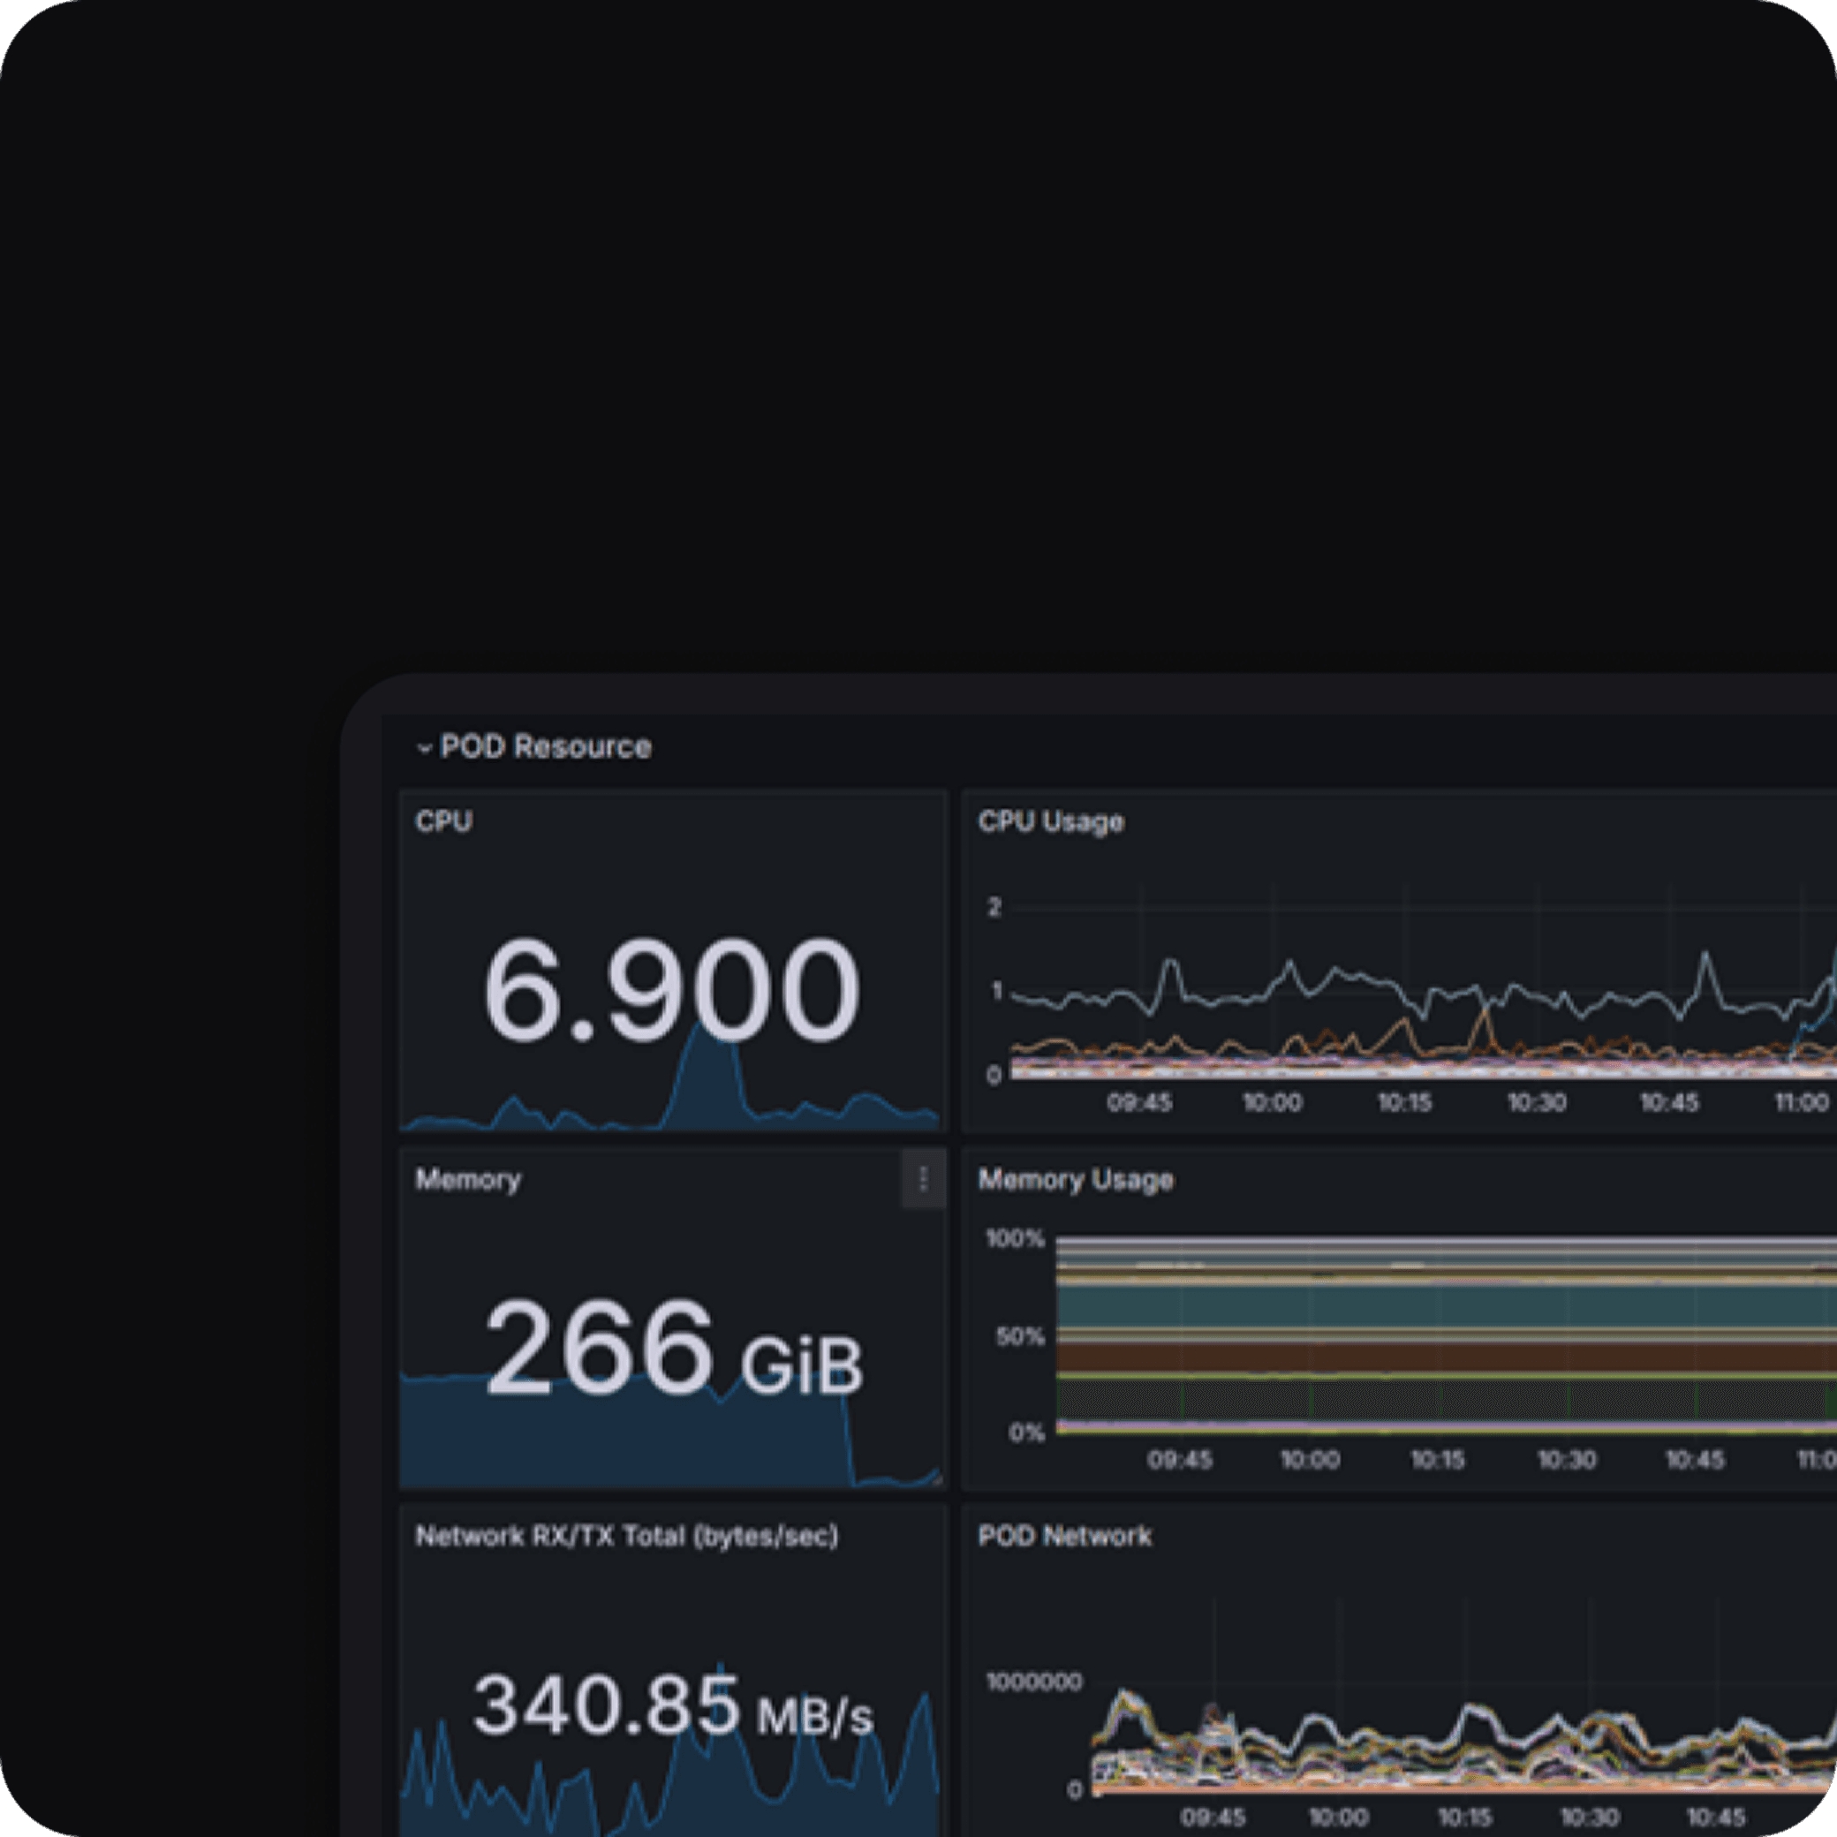Click 10:45 tick on POD Network axis

click(1716, 1818)
